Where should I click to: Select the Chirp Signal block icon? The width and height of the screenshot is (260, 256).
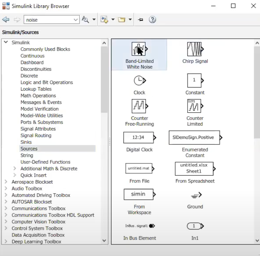pos(195,49)
